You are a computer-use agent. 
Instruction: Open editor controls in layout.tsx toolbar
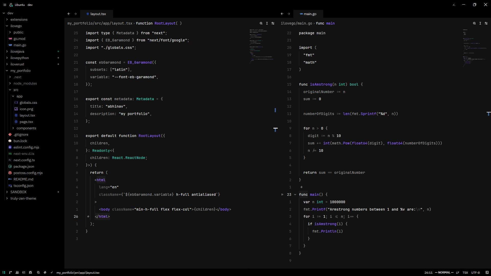tap(273, 23)
